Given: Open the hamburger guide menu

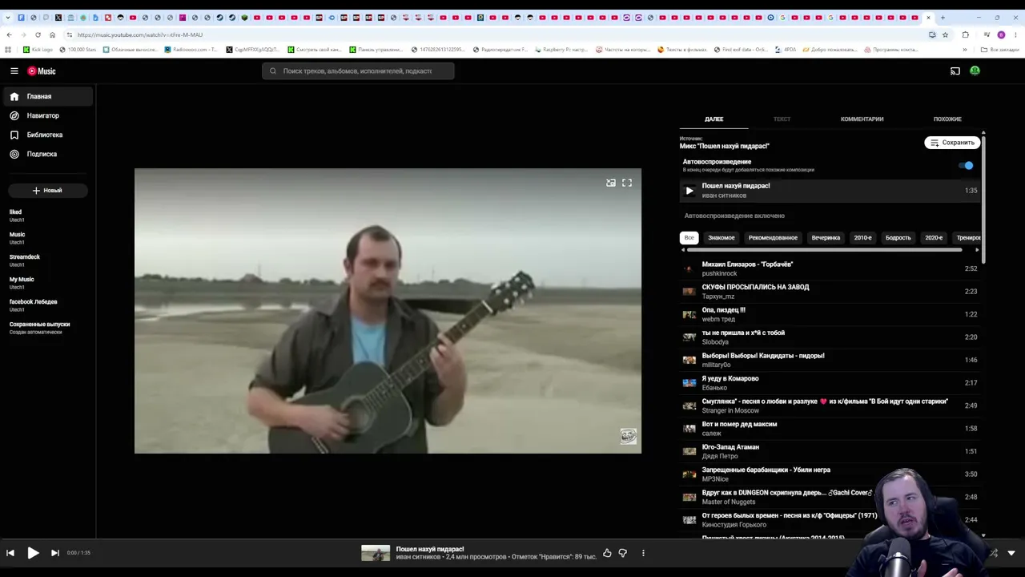Looking at the screenshot, I should (14, 71).
